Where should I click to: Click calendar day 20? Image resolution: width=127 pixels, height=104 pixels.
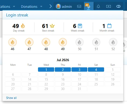13,84
